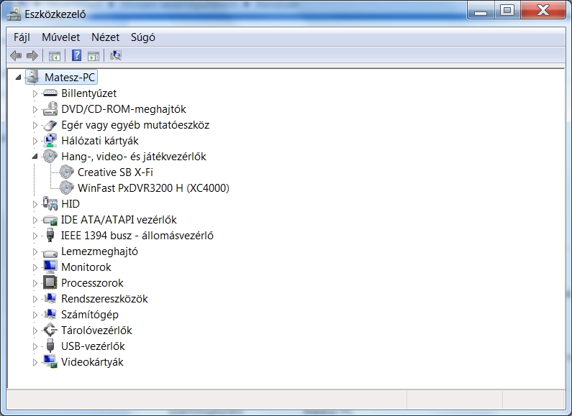Expand the Lemezmeghajtó arrow
Viewport: 572px width, 416px height.
tap(35, 251)
